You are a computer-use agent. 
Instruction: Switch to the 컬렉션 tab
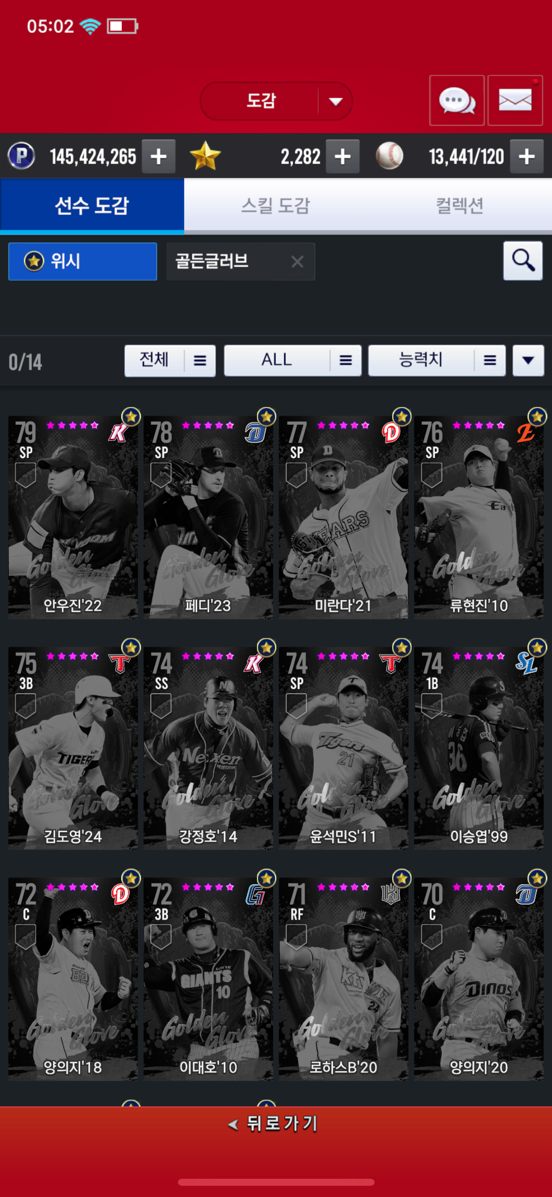(460, 205)
